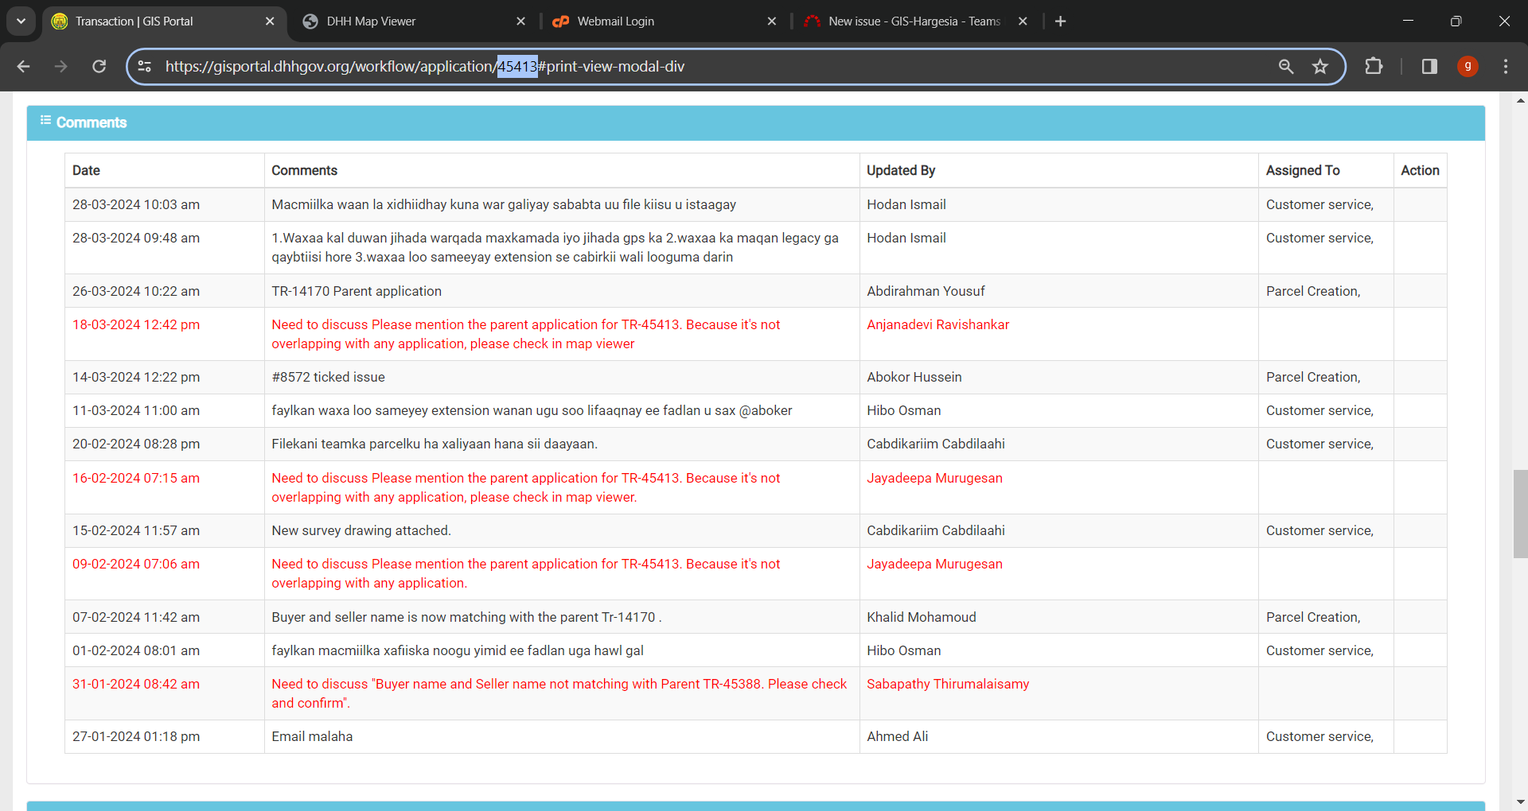The height and width of the screenshot is (811, 1528).
Task: Bookmark this page with star icon
Action: tap(1320, 67)
